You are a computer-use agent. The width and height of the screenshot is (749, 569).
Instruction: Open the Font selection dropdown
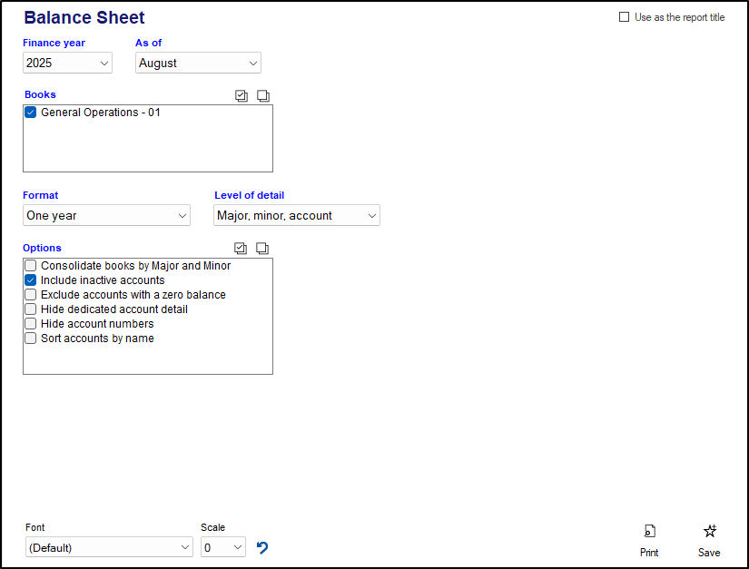[109, 547]
